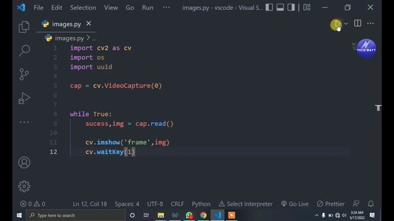Open the notifications bell
The height and width of the screenshot is (221, 394).
coord(371,204)
